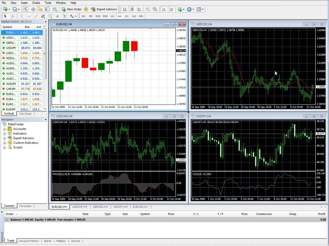Switch chart to candlesticks type

(132, 9)
